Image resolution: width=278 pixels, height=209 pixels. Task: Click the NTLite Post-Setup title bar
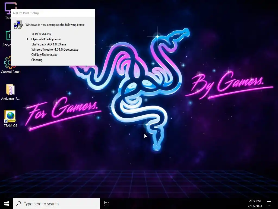53,13
